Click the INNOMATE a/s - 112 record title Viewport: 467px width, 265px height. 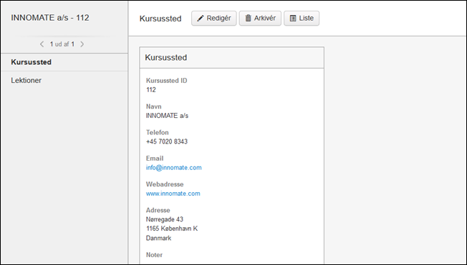pyautogui.click(x=50, y=18)
